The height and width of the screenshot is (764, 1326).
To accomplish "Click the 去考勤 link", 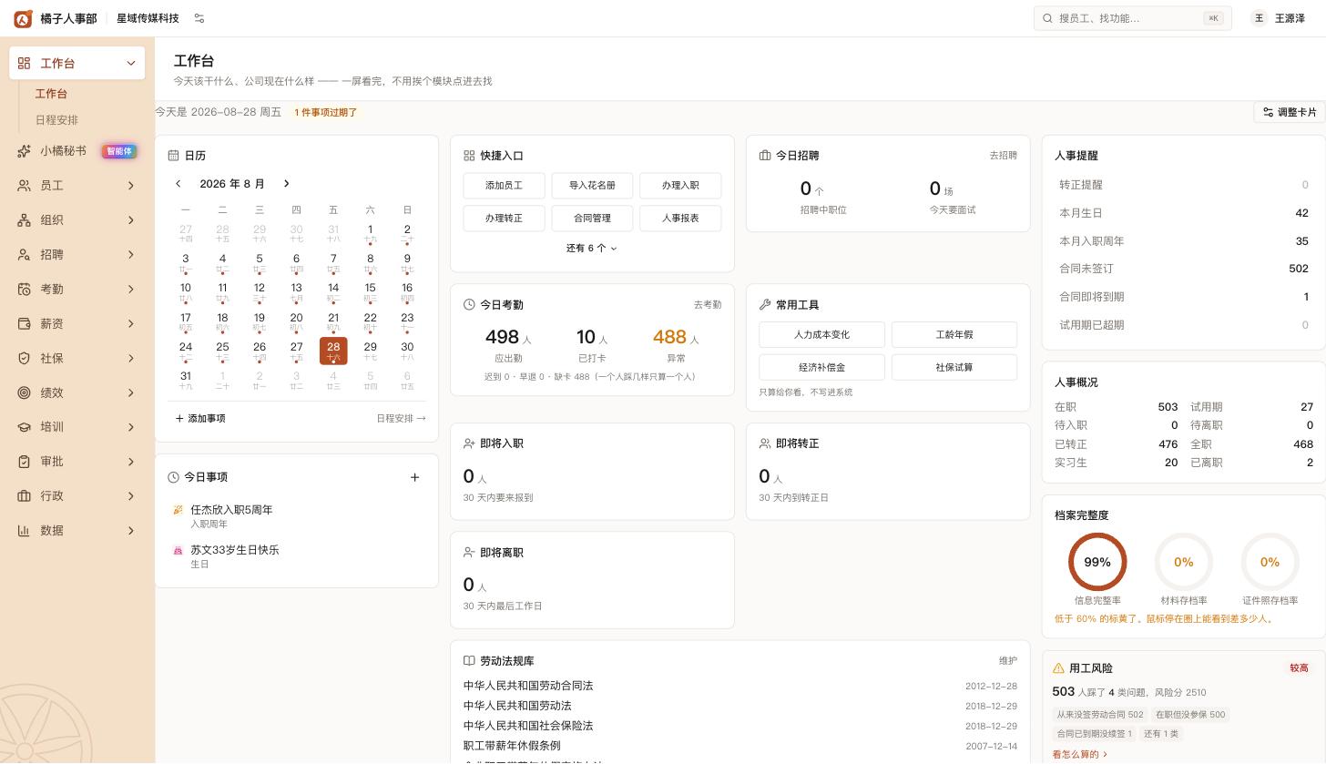I will [708, 305].
